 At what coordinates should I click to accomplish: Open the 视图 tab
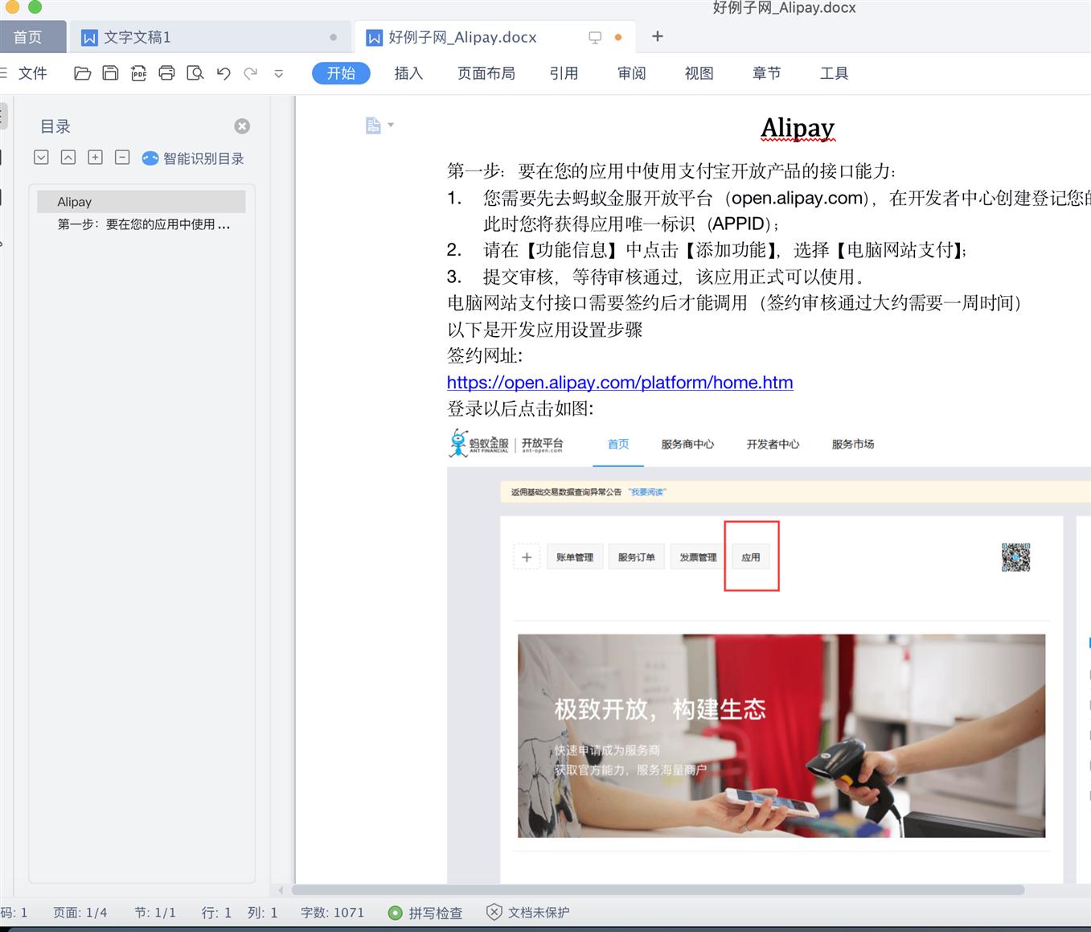tap(699, 73)
